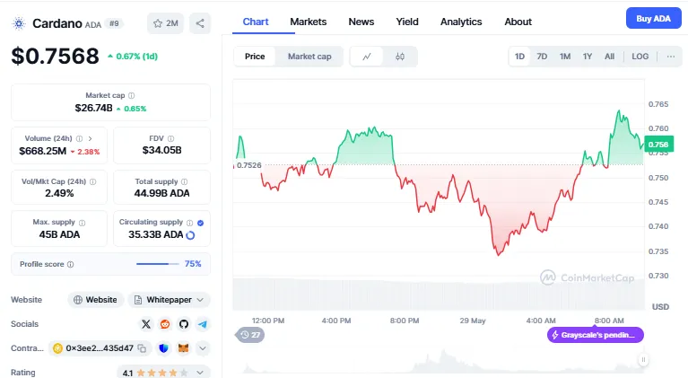Click the Buy ADA button
Viewport: 688px width, 378px height.
tap(654, 19)
